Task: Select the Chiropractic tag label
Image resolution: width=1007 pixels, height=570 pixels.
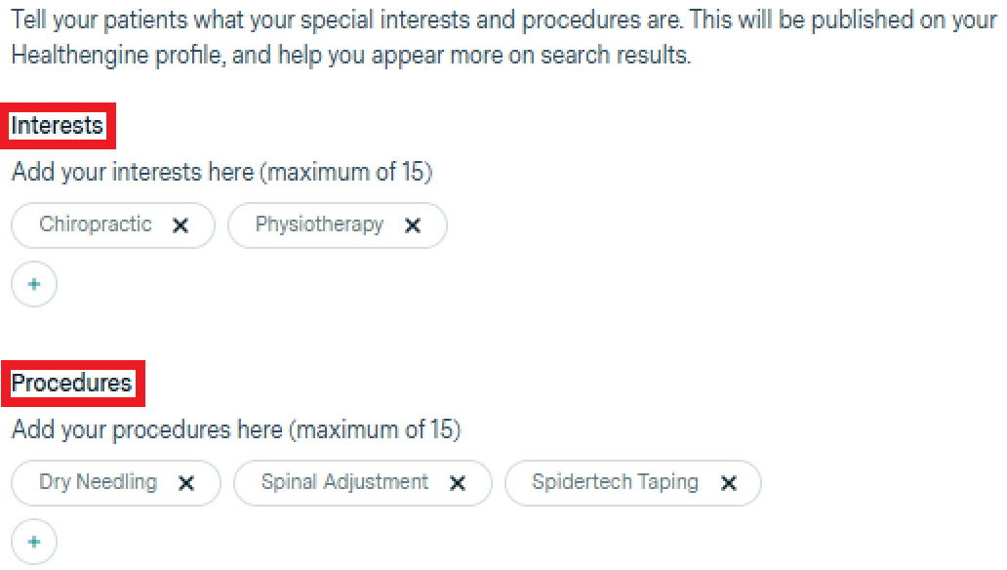Action: (96, 224)
